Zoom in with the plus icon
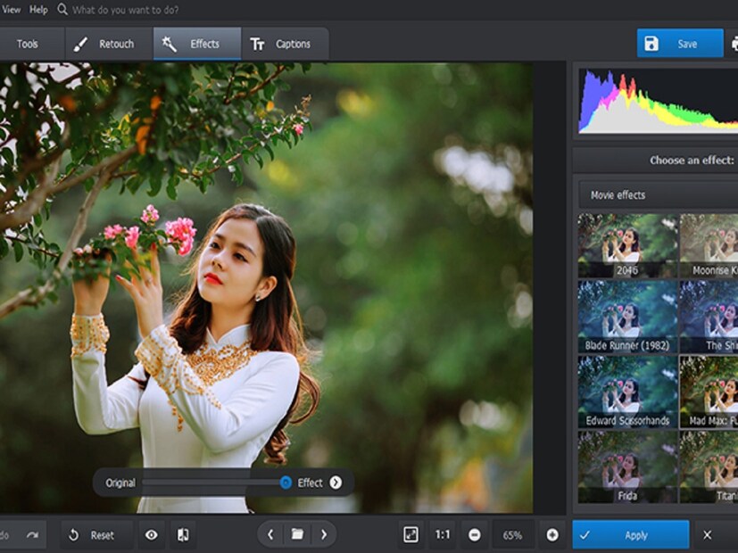Image resolution: width=738 pixels, height=553 pixels. point(552,535)
